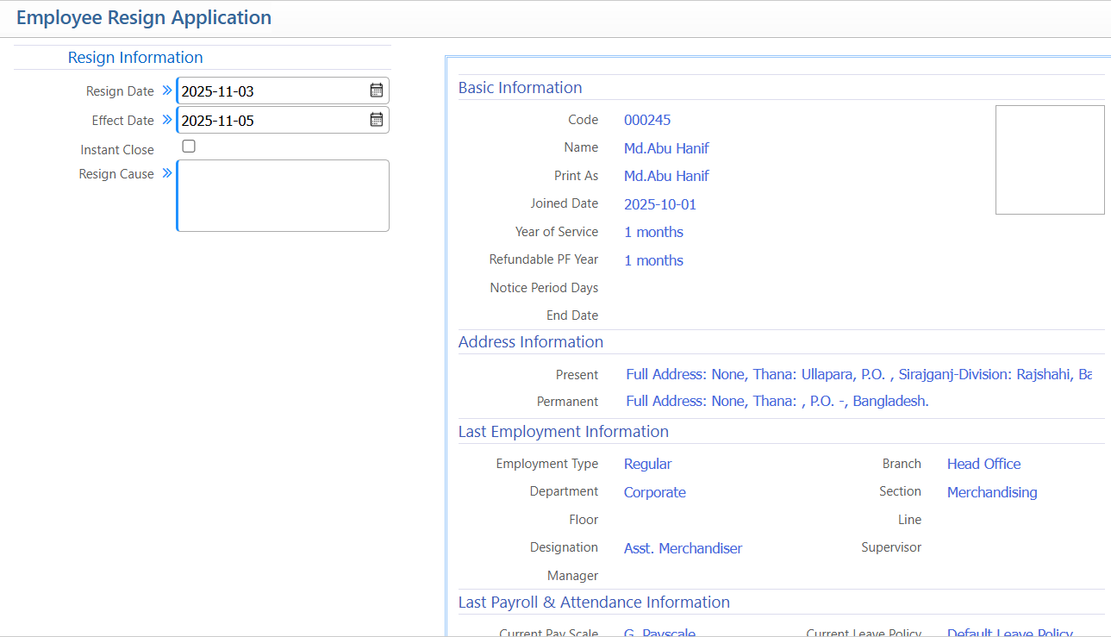Click the Joined Date value 2025-10-01
Screen dimensions: 1111x637
point(660,204)
